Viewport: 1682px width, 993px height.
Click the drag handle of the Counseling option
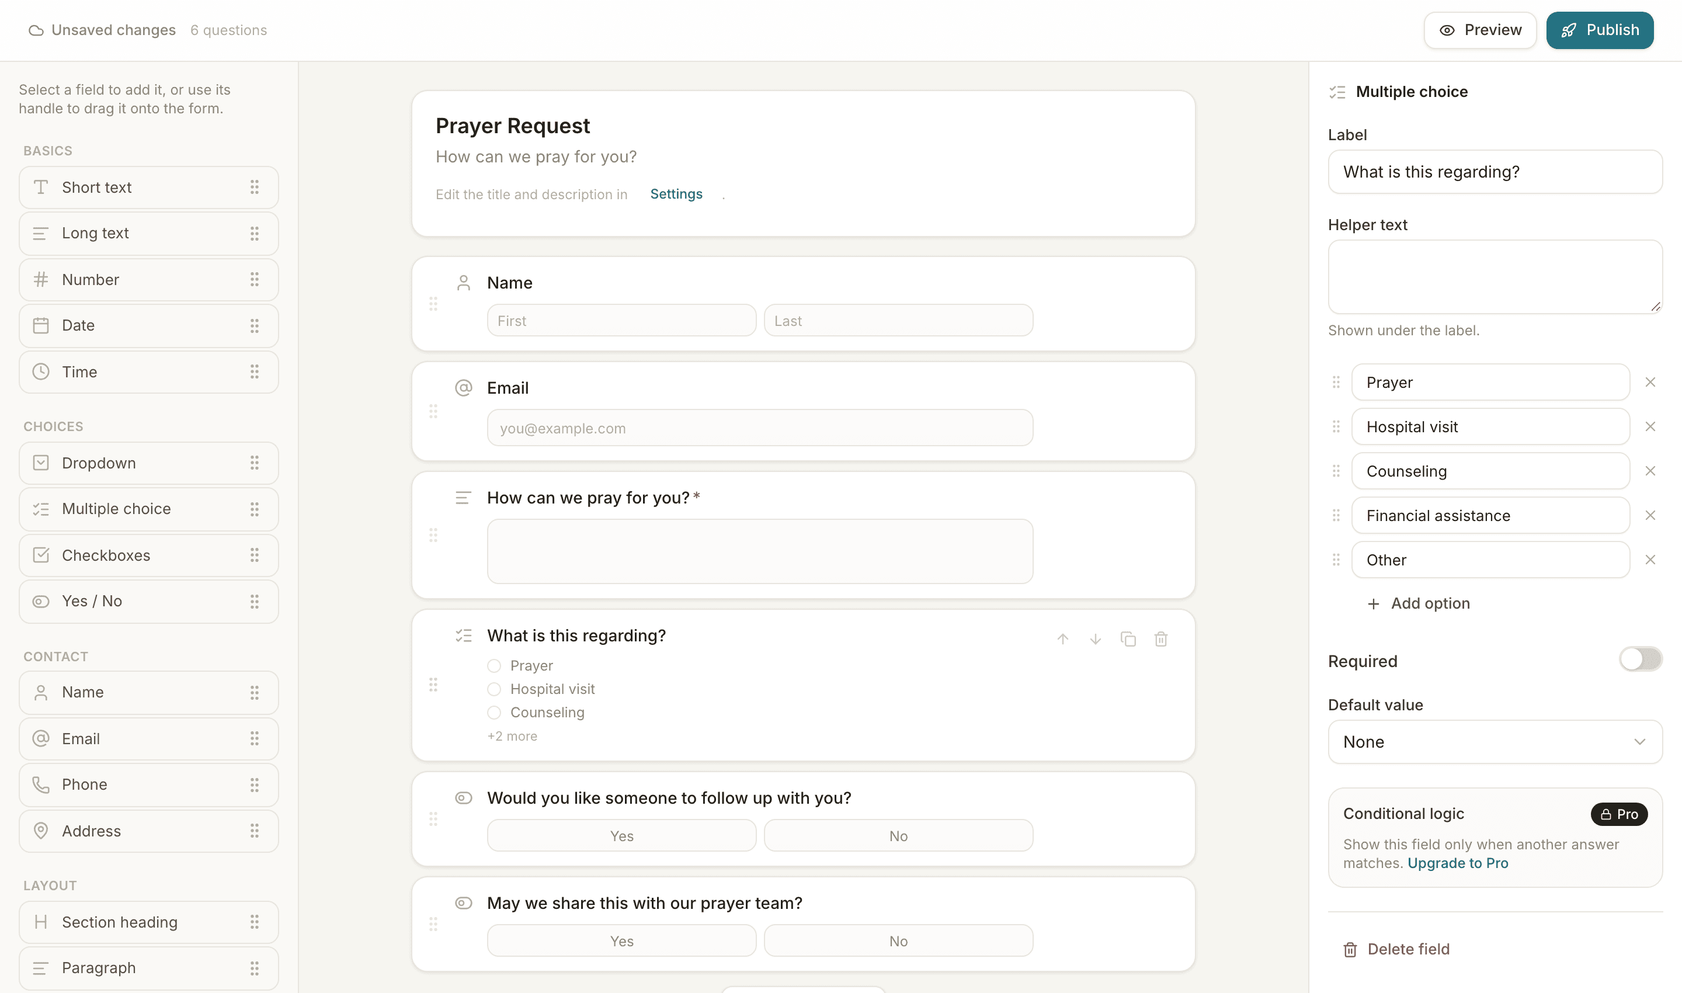[1336, 471]
